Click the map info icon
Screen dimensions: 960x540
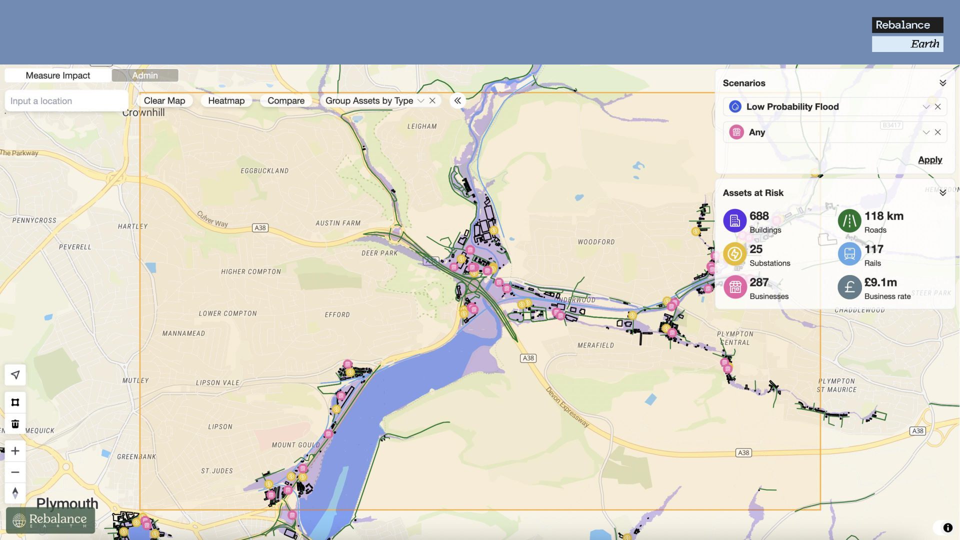[x=947, y=527]
